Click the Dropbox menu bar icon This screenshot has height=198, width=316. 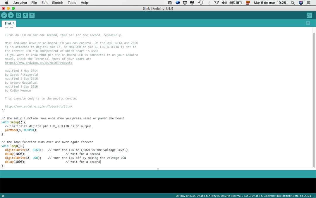pos(185,3)
